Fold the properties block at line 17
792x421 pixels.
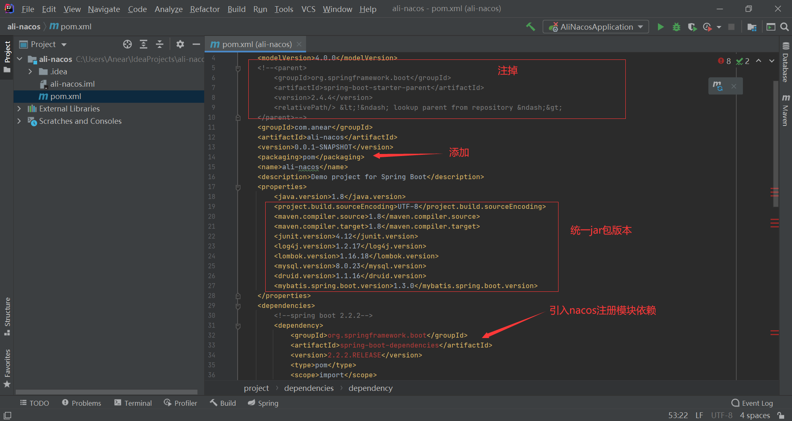click(238, 187)
